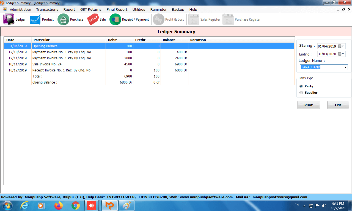
Task: Launch Internet Explorer from taskbar
Action: pos(24,206)
